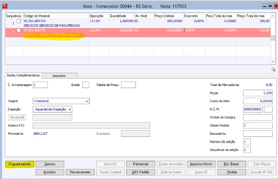Click the Ressarcimento button

coord(80,172)
